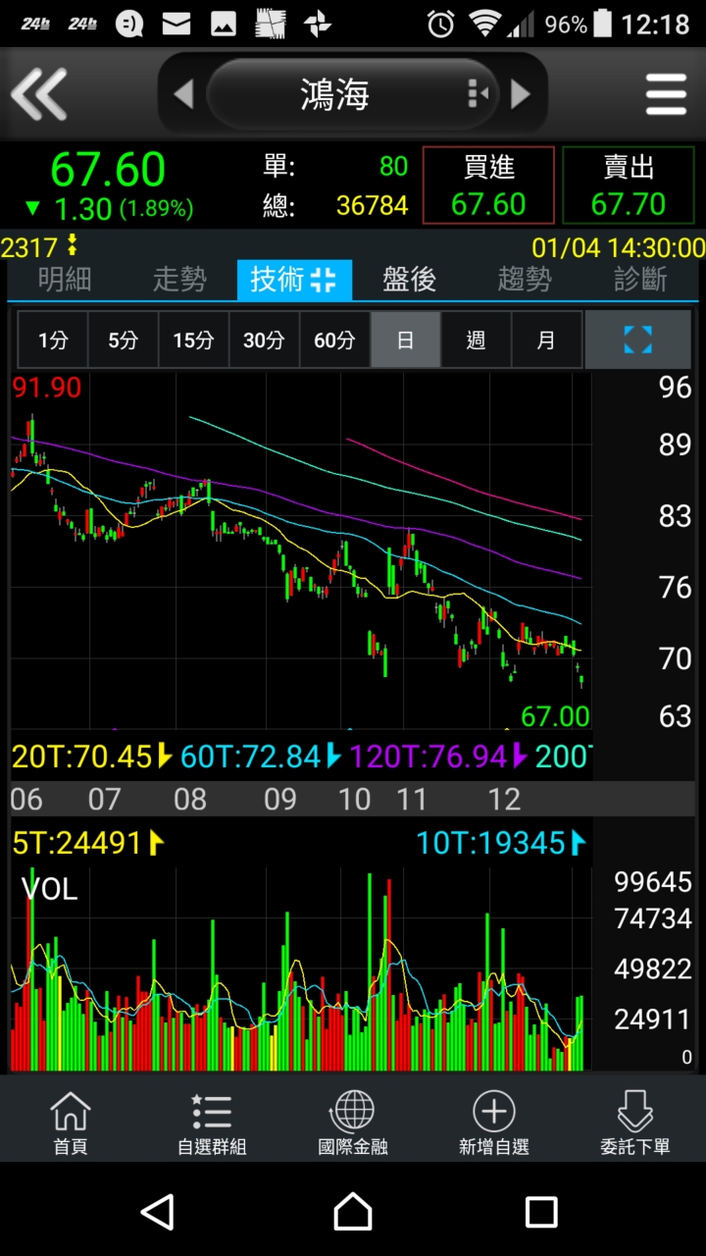Tap the current price 67.60
The height and width of the screenshot is (1256, 706).
(108, 170)
